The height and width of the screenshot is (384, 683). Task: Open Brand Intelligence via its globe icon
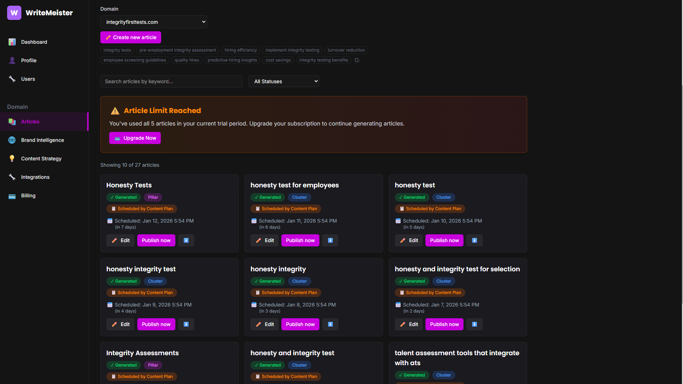tap(12, 140)
